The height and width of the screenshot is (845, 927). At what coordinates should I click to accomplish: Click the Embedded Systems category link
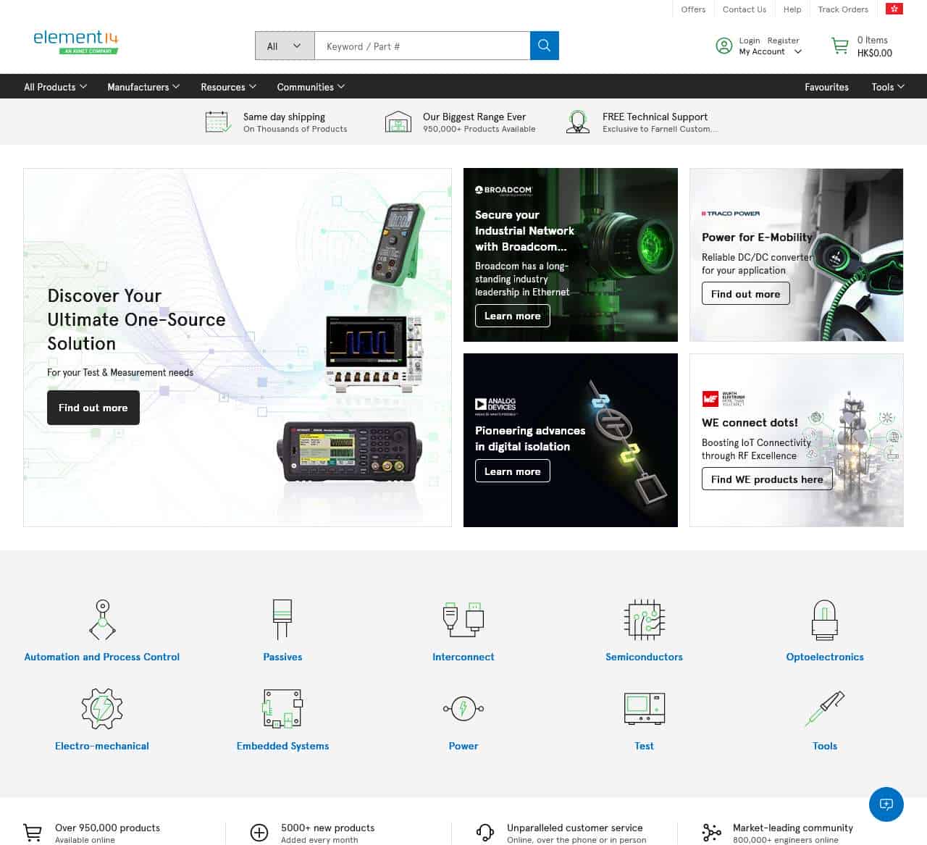(282, 746)
